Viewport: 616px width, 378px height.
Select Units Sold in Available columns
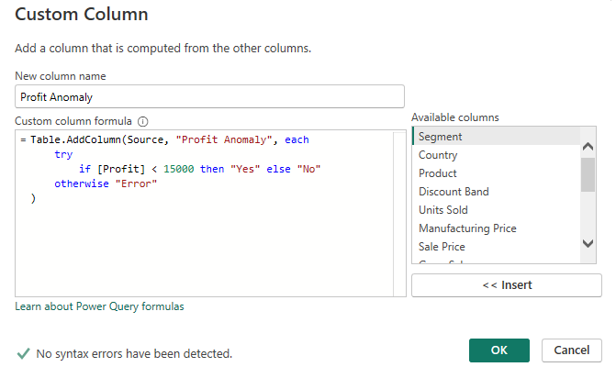[x=496, y=210]
